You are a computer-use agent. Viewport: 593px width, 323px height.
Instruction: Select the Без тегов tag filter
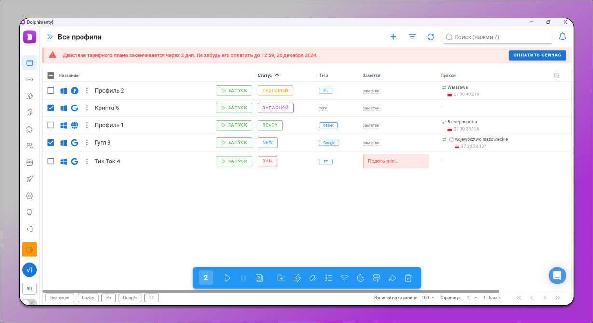tap(60, 298)
